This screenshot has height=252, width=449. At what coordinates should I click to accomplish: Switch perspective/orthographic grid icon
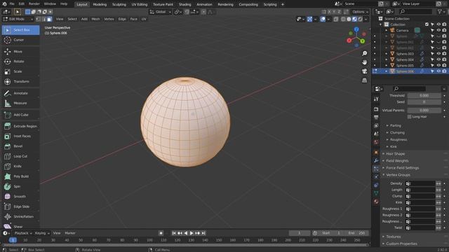(x=364, y=80)
